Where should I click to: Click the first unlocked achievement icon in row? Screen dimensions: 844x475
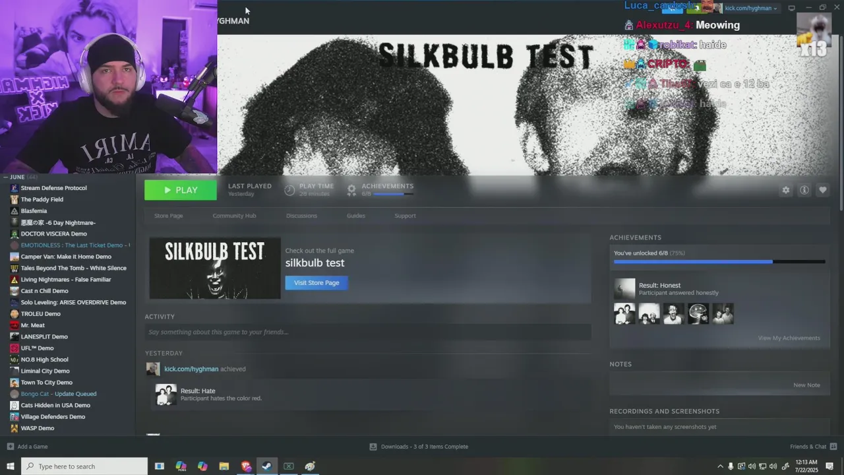click(x=624, y=314)
